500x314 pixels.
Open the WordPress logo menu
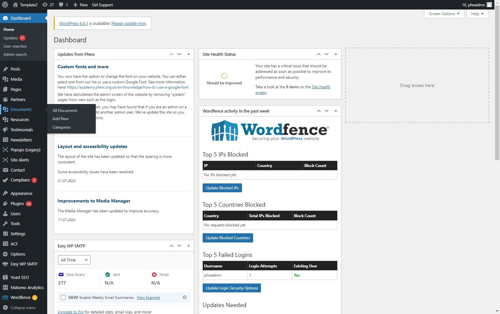point(5,5)
